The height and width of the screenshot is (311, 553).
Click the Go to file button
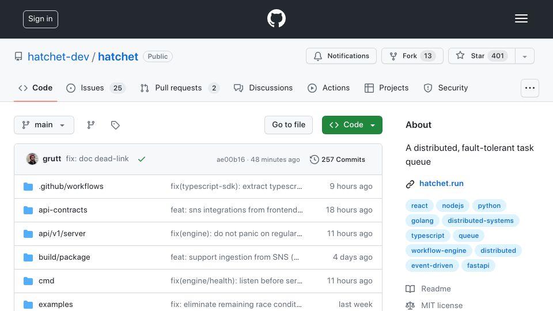click(x=289, y=125)
